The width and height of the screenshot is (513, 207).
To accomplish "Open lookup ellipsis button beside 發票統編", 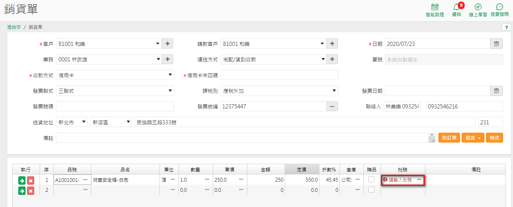I will click(x=332, y=107).
